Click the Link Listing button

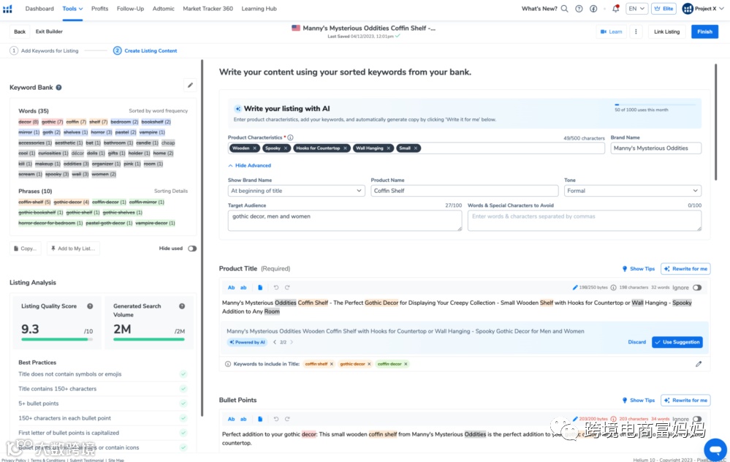[x=666, y=31]
